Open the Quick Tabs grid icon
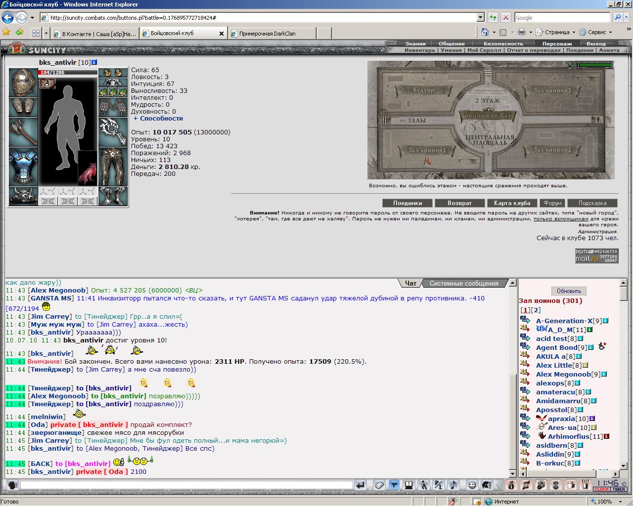633x506 pixels. tap(36, 33)
